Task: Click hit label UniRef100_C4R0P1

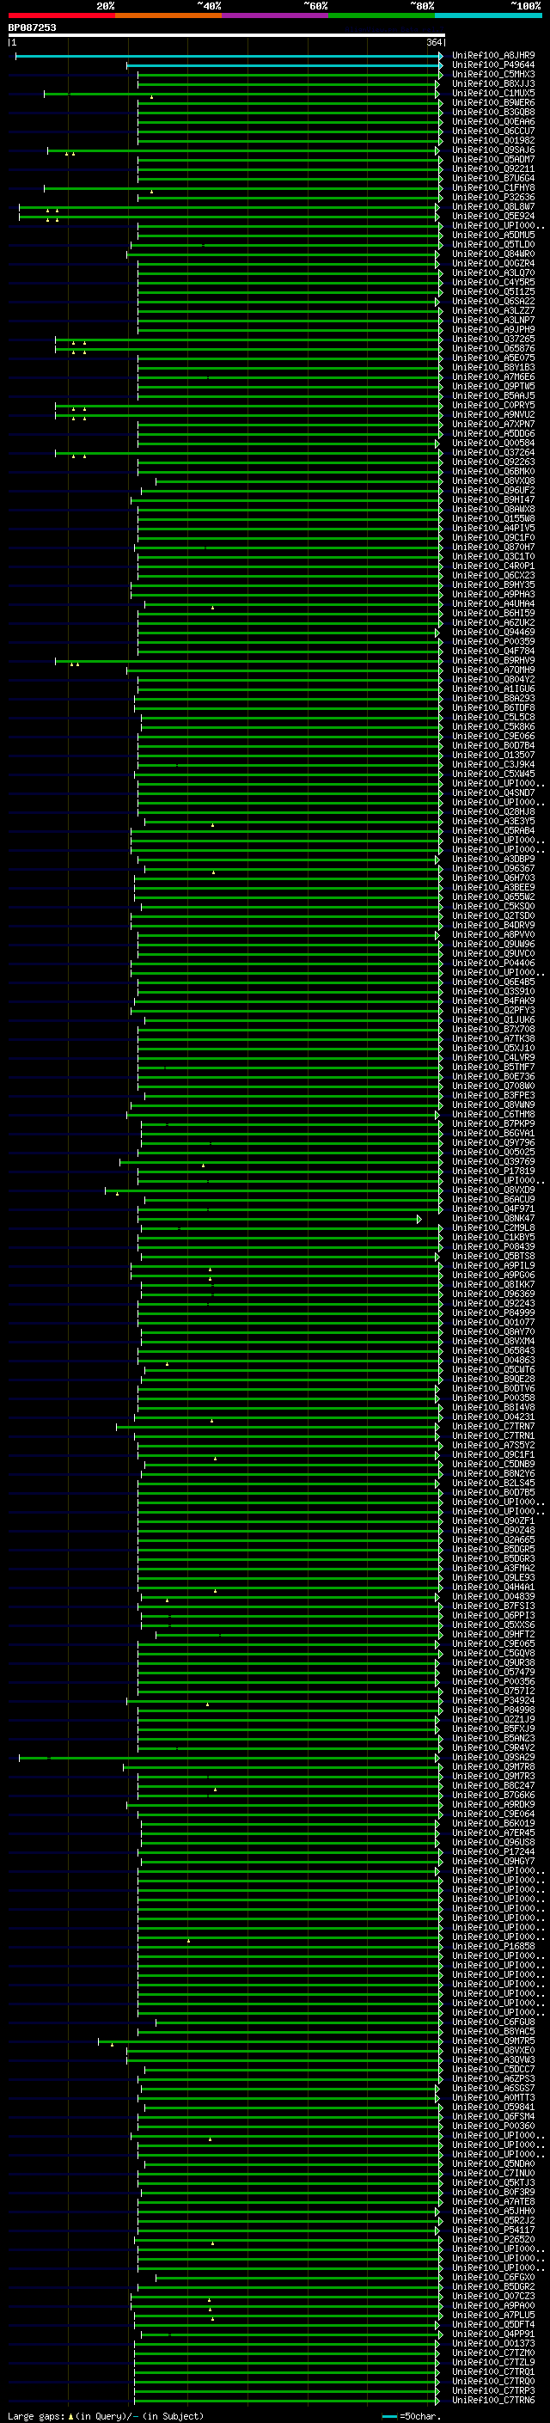Action: coord(493,566)
